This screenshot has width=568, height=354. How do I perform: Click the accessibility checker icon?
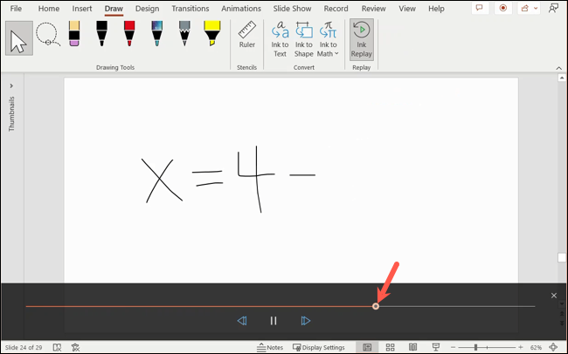tap(75, 348)
